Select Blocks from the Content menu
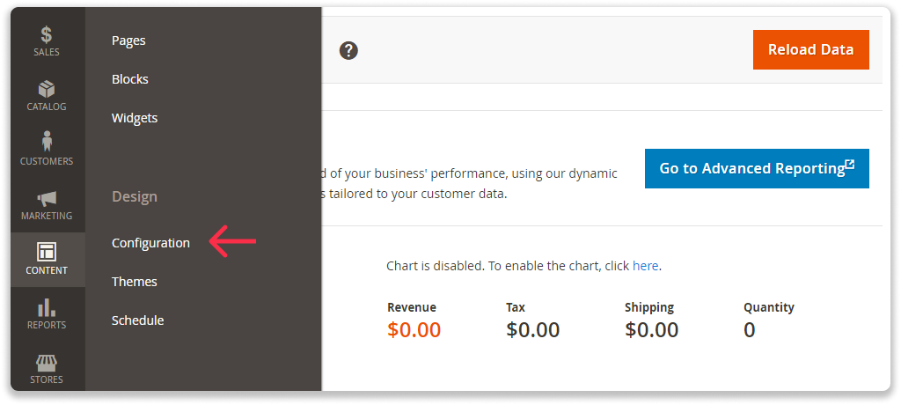The height and width of the screenshot is (405, 901). coord(130,79)
